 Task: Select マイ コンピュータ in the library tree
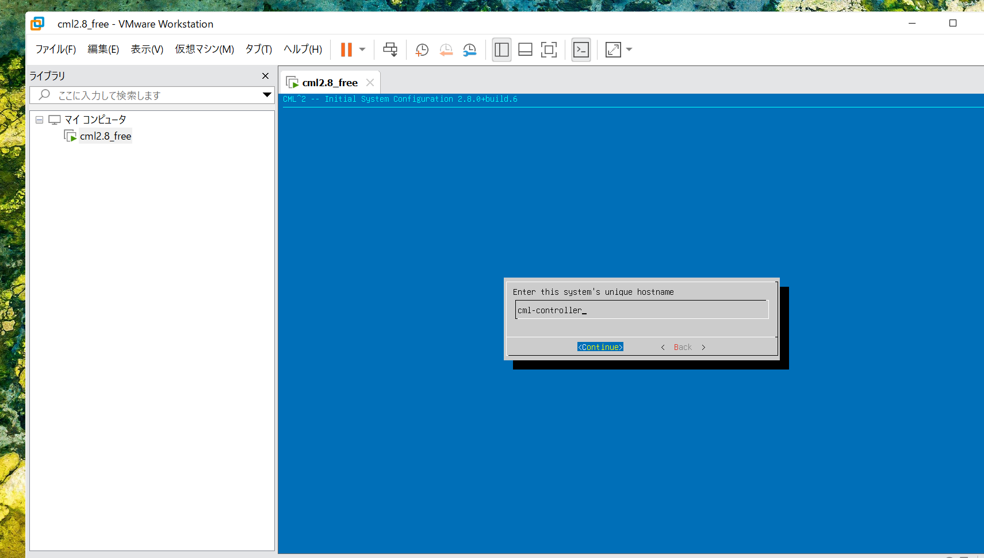pos(95,120)
